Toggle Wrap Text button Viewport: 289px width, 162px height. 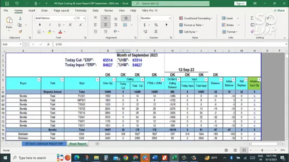point(126,18)
